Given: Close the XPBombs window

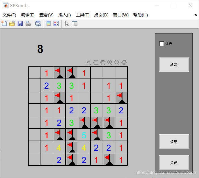Looking at the screenshot, I should (190, 5).
